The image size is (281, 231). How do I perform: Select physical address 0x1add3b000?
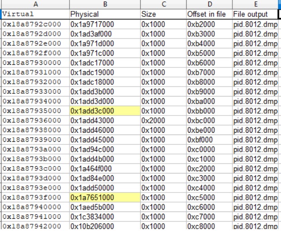[105, 91]
